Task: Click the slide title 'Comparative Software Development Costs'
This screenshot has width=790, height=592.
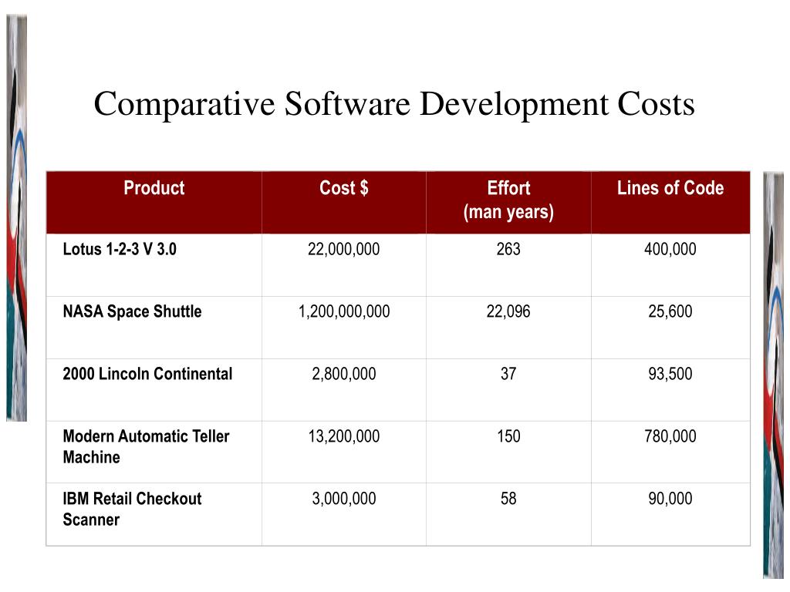Action: point(394,105)
